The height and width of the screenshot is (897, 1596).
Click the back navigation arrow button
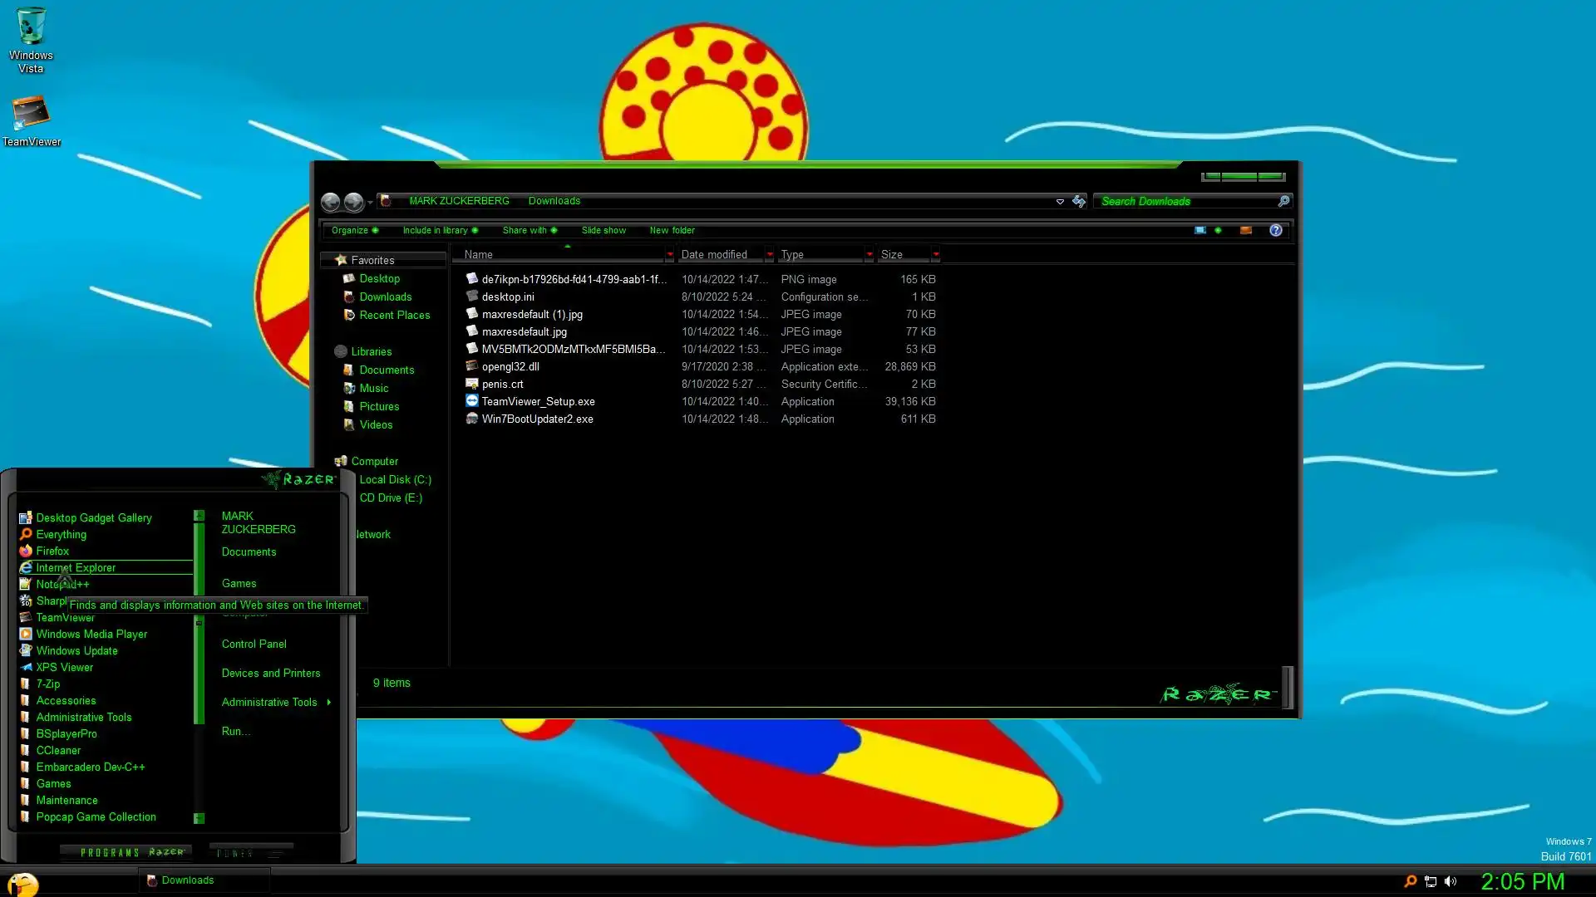pyautogui.click(x=331, y=202)
